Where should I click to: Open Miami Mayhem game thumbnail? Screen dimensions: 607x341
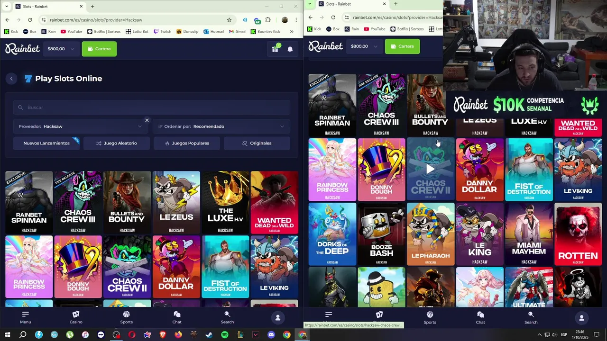(x=529, y=234)
